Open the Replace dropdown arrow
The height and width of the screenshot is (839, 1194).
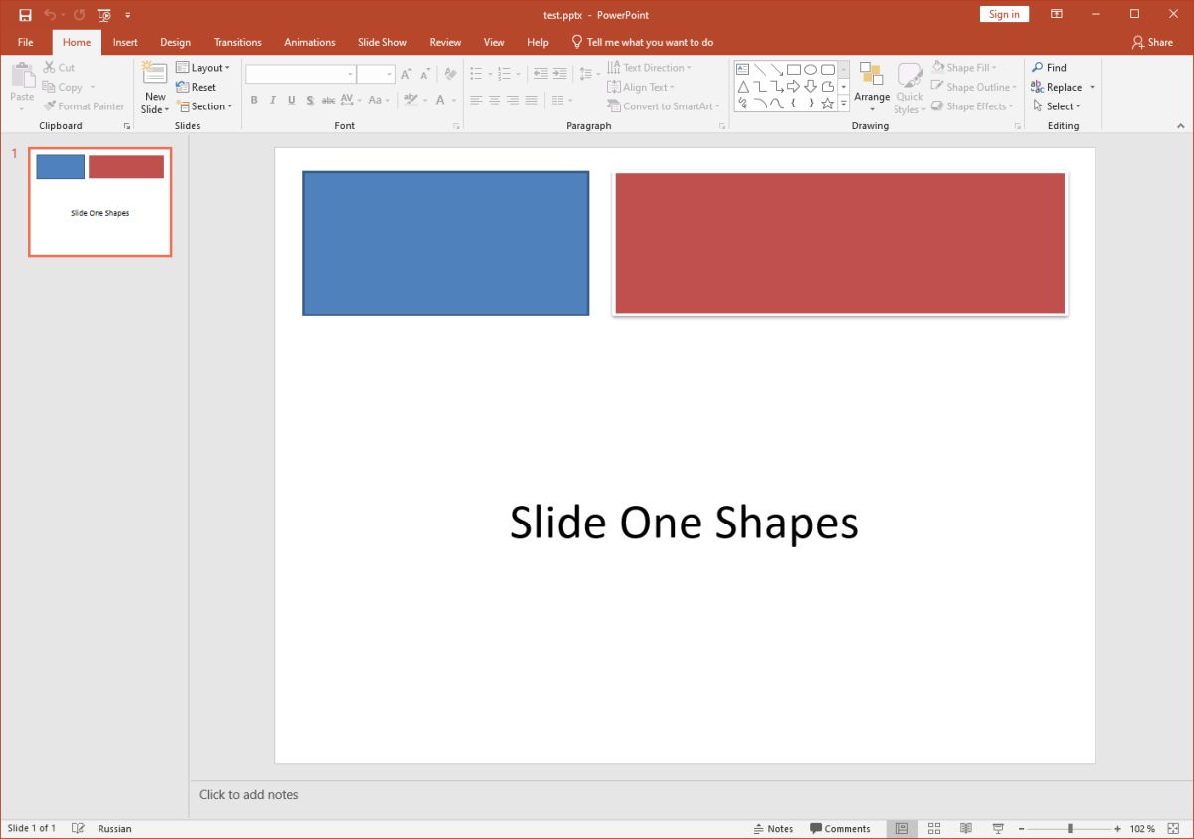tap(1092, 87)
